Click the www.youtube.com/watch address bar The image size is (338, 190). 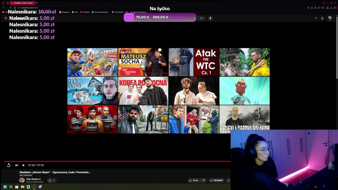28,8
